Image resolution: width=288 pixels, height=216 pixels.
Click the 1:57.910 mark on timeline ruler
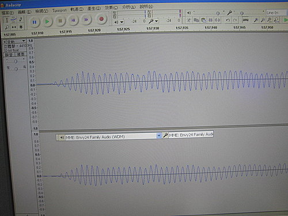pyautogui.click(x=37, y=33)
